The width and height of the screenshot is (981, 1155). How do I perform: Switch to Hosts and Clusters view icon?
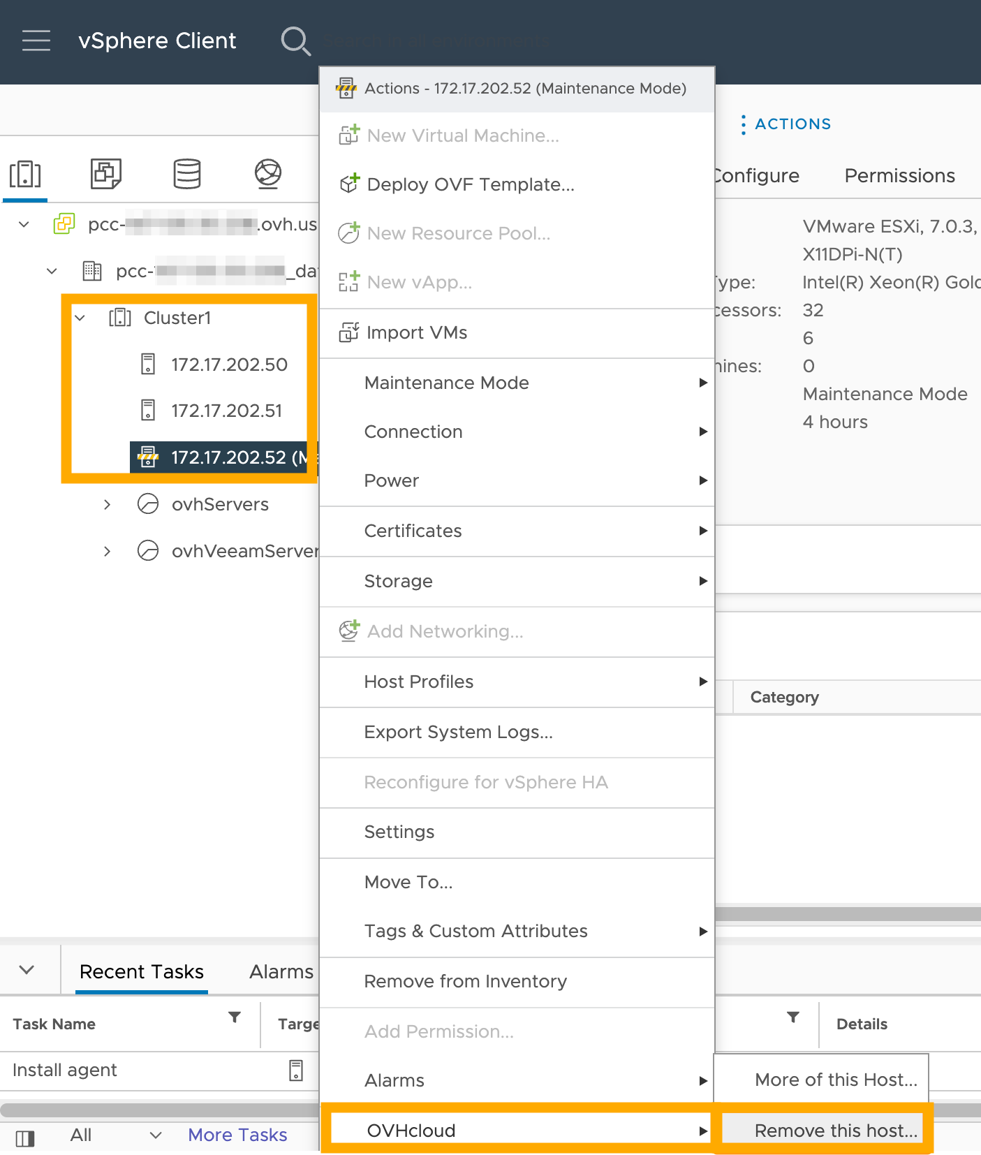pyautogui.click(x=25, y=174)
